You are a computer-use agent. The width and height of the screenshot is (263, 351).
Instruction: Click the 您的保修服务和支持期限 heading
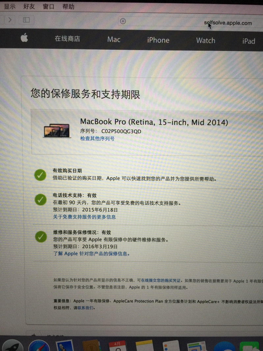pyautogui.click(x=85, y=94)
